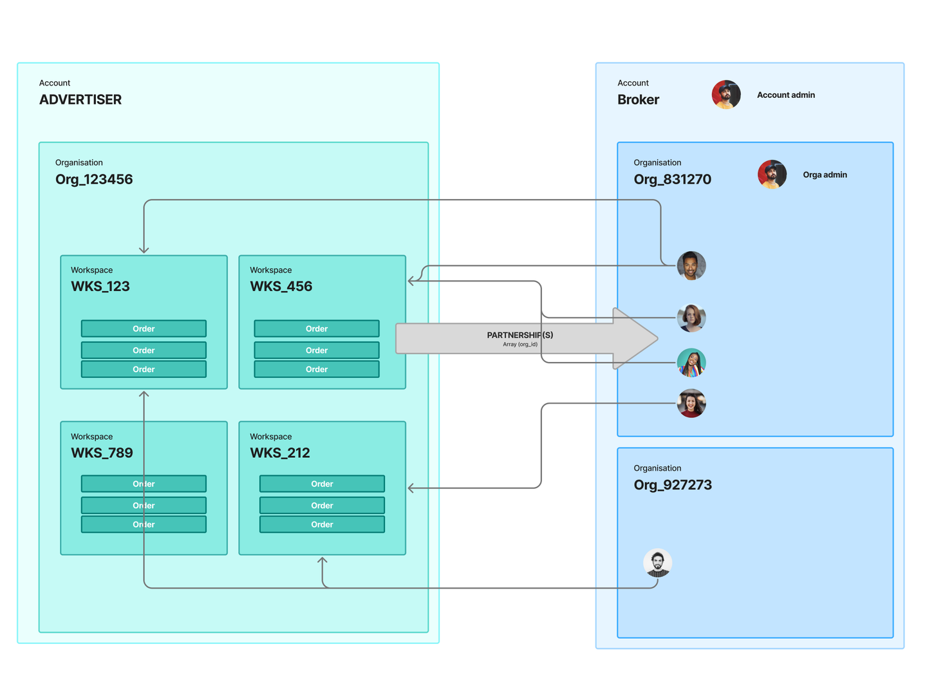This screenshot has height=682, width=927.
Task: Click the PARTNERSHIP(S) arrow
Action: (526, 339)
